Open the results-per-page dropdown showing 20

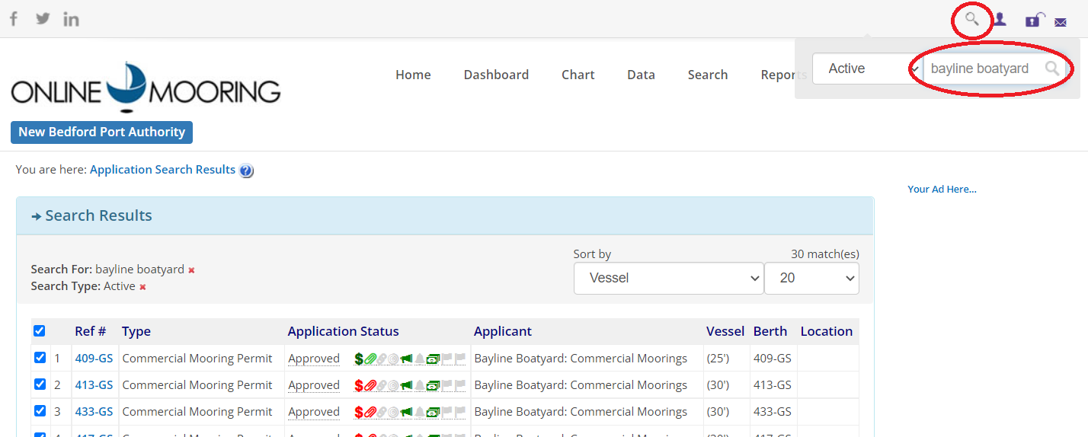[x=811, y=278]
